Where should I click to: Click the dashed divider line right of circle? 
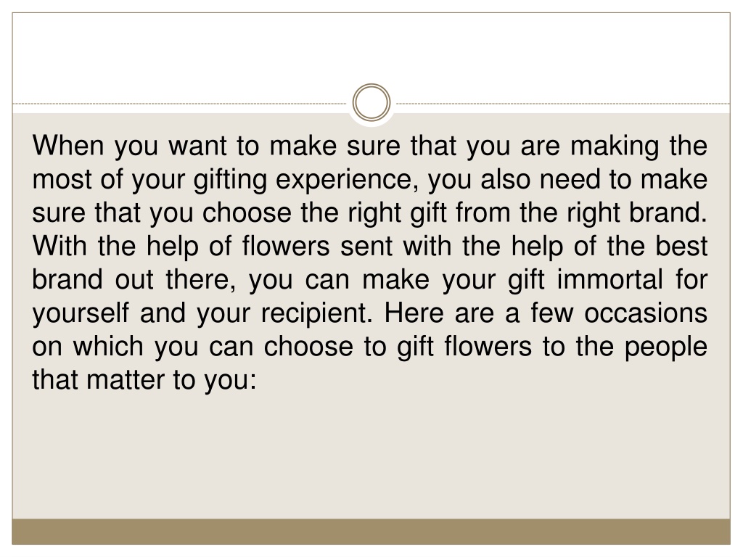point(563,103)
